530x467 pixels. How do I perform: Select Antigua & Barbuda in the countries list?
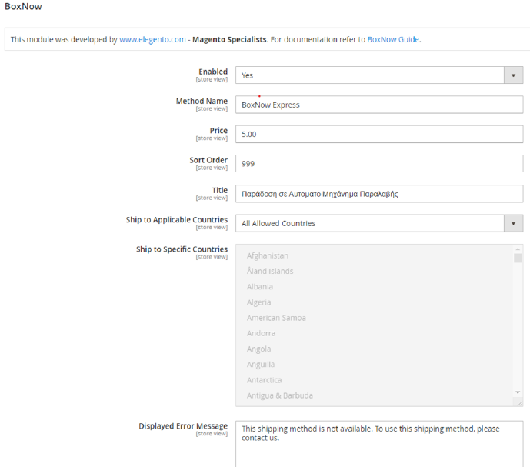[x=279, y=395]
